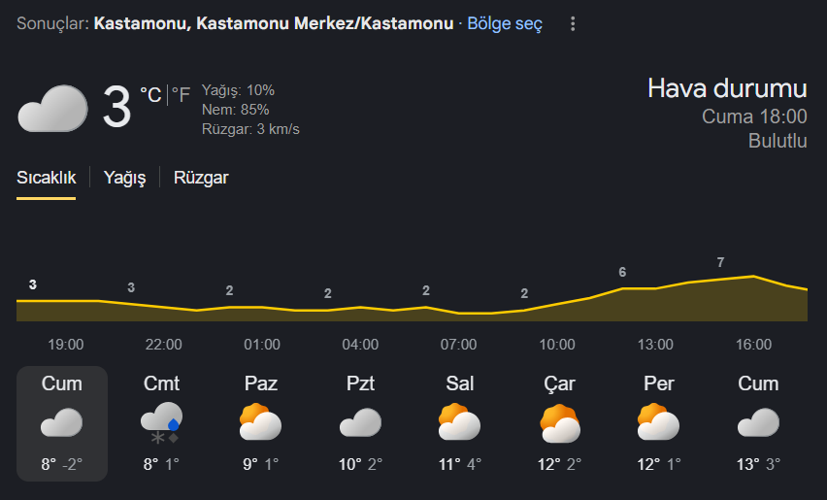Select Wednesday's partly sunny forecast icon
827x500 pixels.
point(559,422)
